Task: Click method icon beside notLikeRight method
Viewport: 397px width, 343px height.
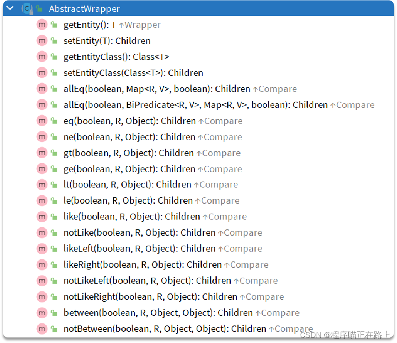Action: [x=42, y=297]
